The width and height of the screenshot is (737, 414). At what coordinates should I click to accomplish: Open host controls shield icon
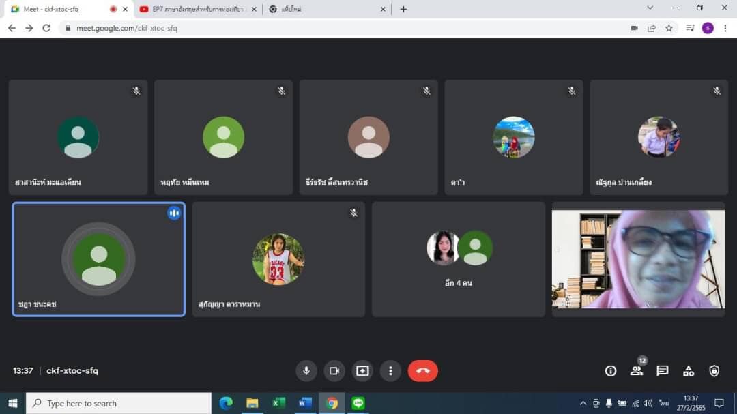[x=714, y=371]
